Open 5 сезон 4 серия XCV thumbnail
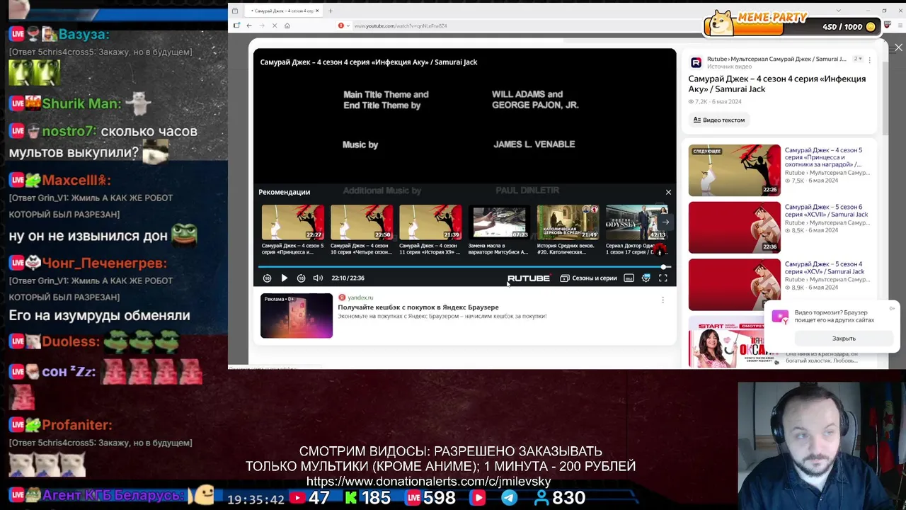This screenshot has height=510, width=906. pos(735,285)
